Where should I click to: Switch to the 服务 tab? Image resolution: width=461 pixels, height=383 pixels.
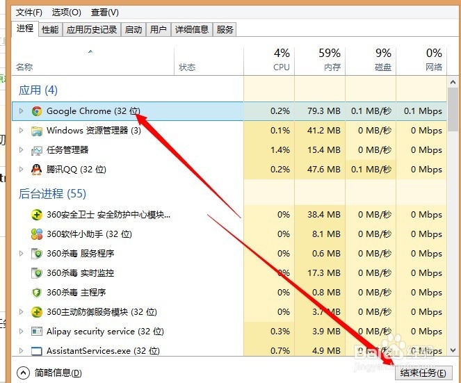(x=225, y=30)
